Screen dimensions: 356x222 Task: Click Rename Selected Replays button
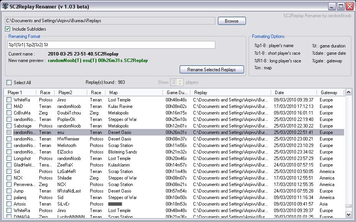coord(211,70)
